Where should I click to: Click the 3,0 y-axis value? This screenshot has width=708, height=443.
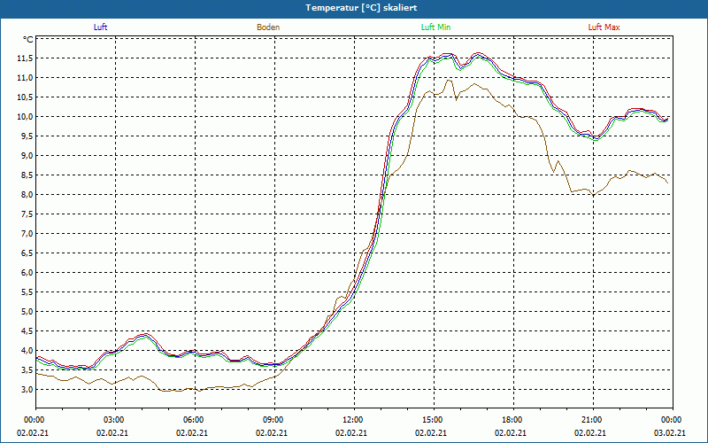pyautogui.click(x=27, y=389)
